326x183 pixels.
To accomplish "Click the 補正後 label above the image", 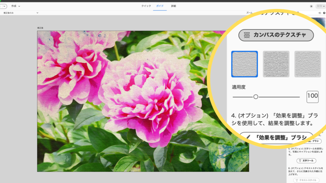I will [x=40, y=28].
